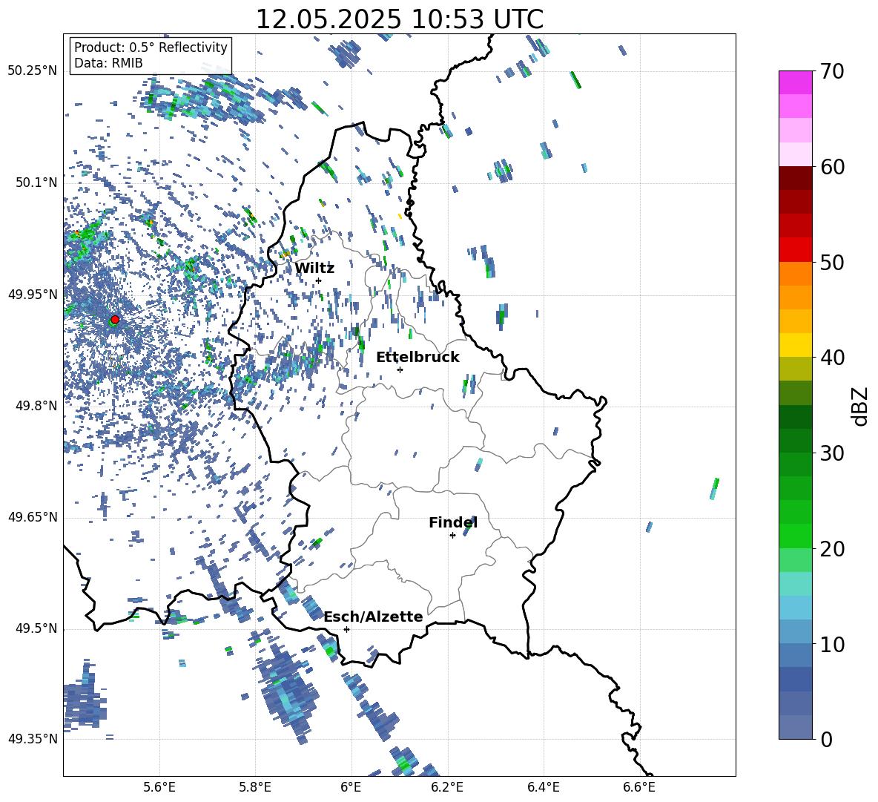Image resolution: width=878 pixels, height=802 pixels.
Task: Click the 50.1°N latitude label
Action: click(x=36, y=183)
